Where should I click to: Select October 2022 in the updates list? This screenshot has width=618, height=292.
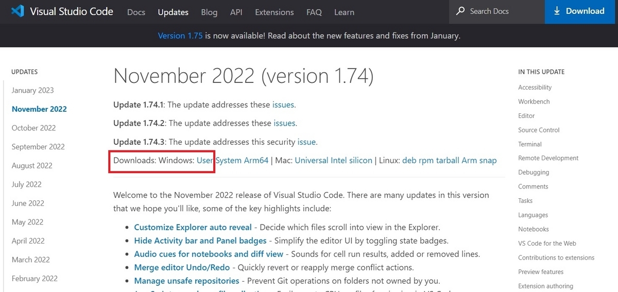(x=33, y=128)
